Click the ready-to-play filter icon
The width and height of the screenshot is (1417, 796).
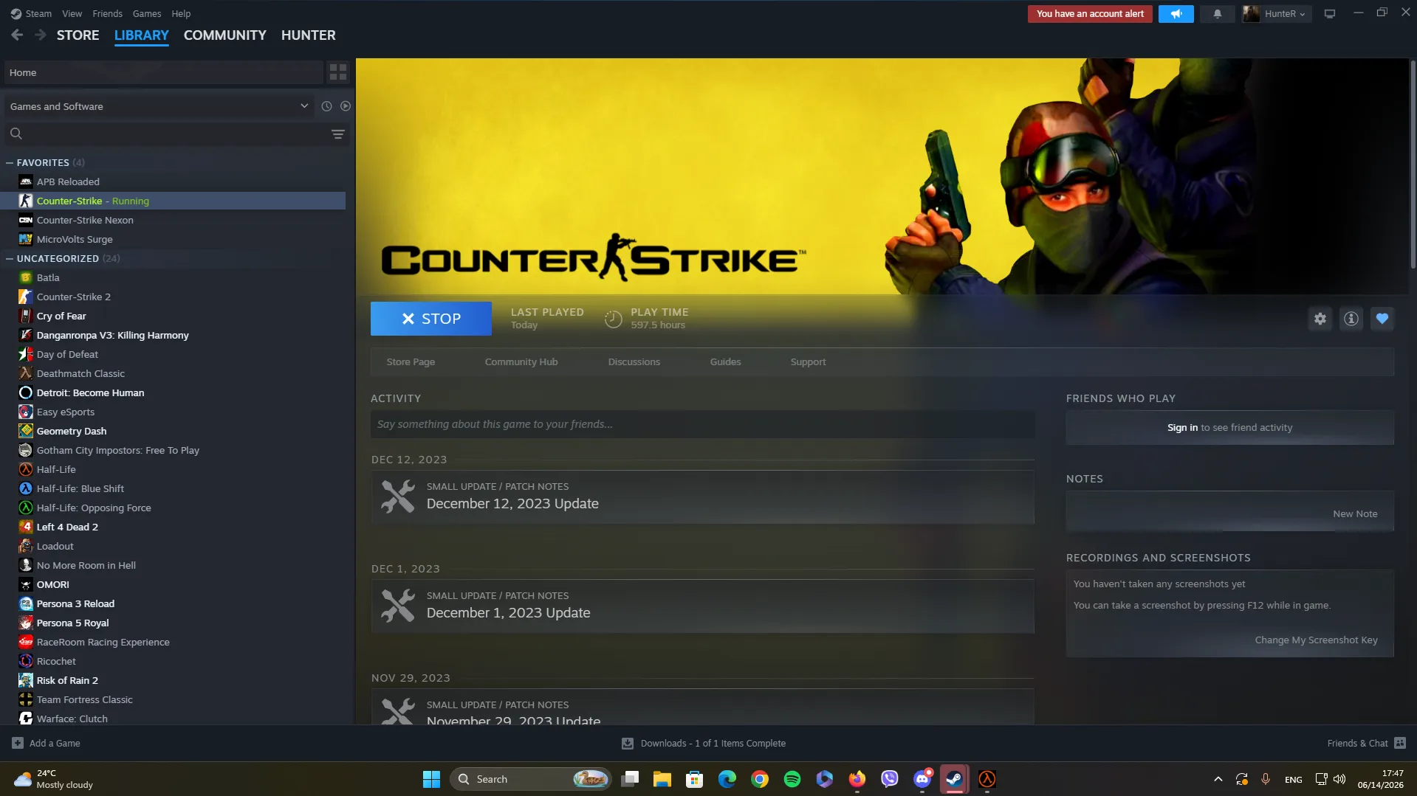click(346, 106)
